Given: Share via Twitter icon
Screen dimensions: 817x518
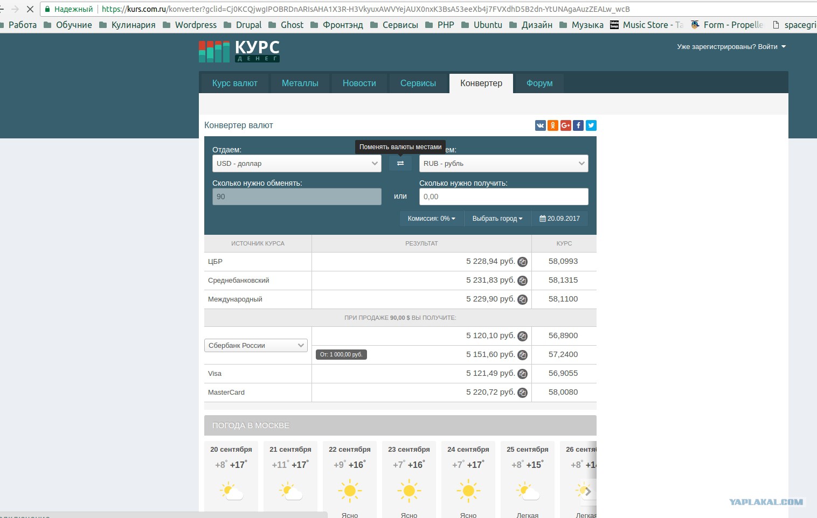Looking at the screenshot, I should [591, 125].
